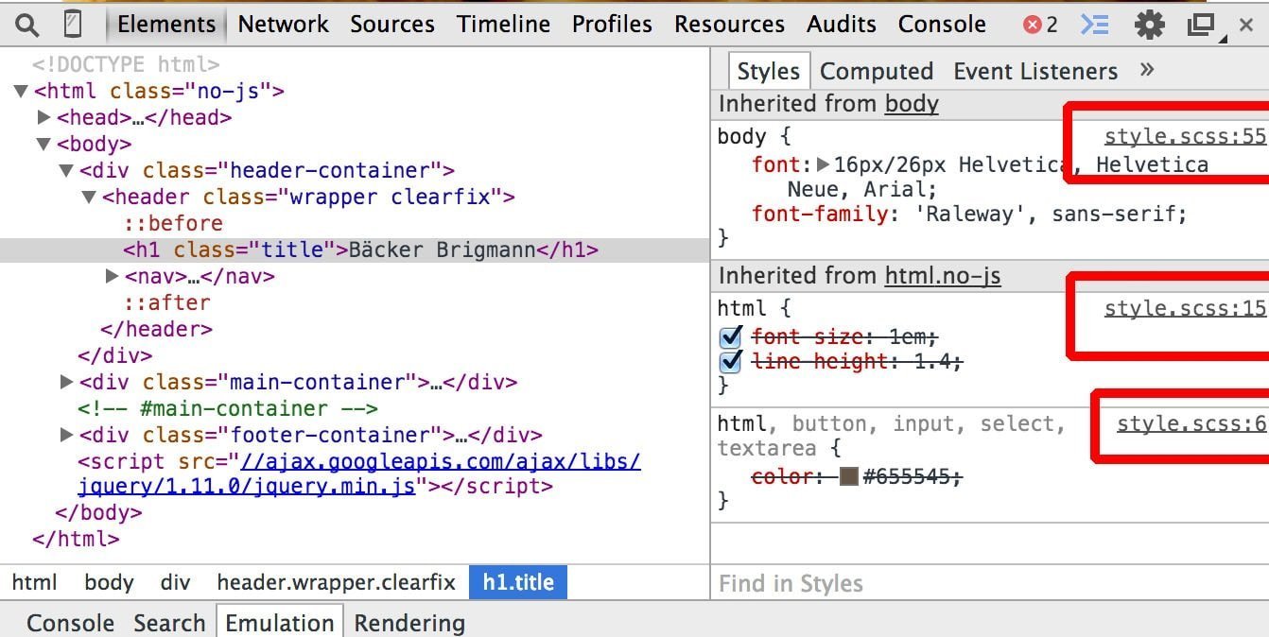This screenshot has width=1269, height=637.
Task: Click the dock side window icon
Action: pos(1200,25)
